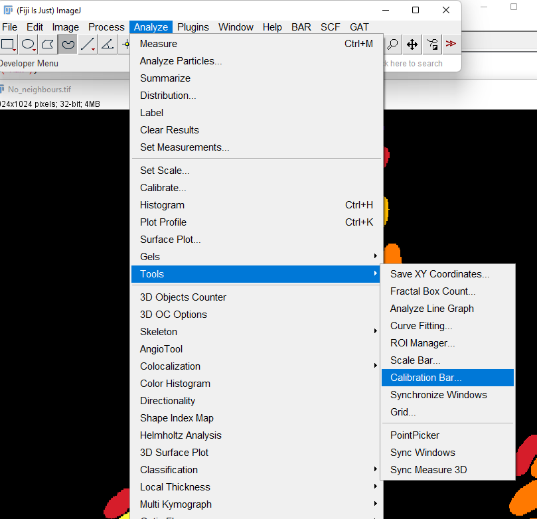Viewport: 537px width, 519px height.
Task: Choose Analyze Particles... from the menu
Action: pyautogui.click(x=181, y=61)
